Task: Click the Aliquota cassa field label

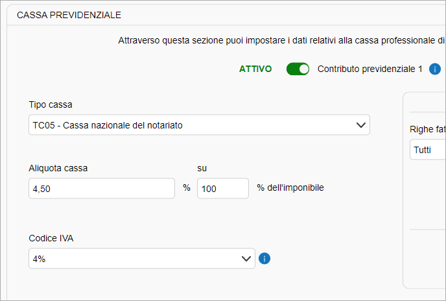Action: tap(58, 168)
